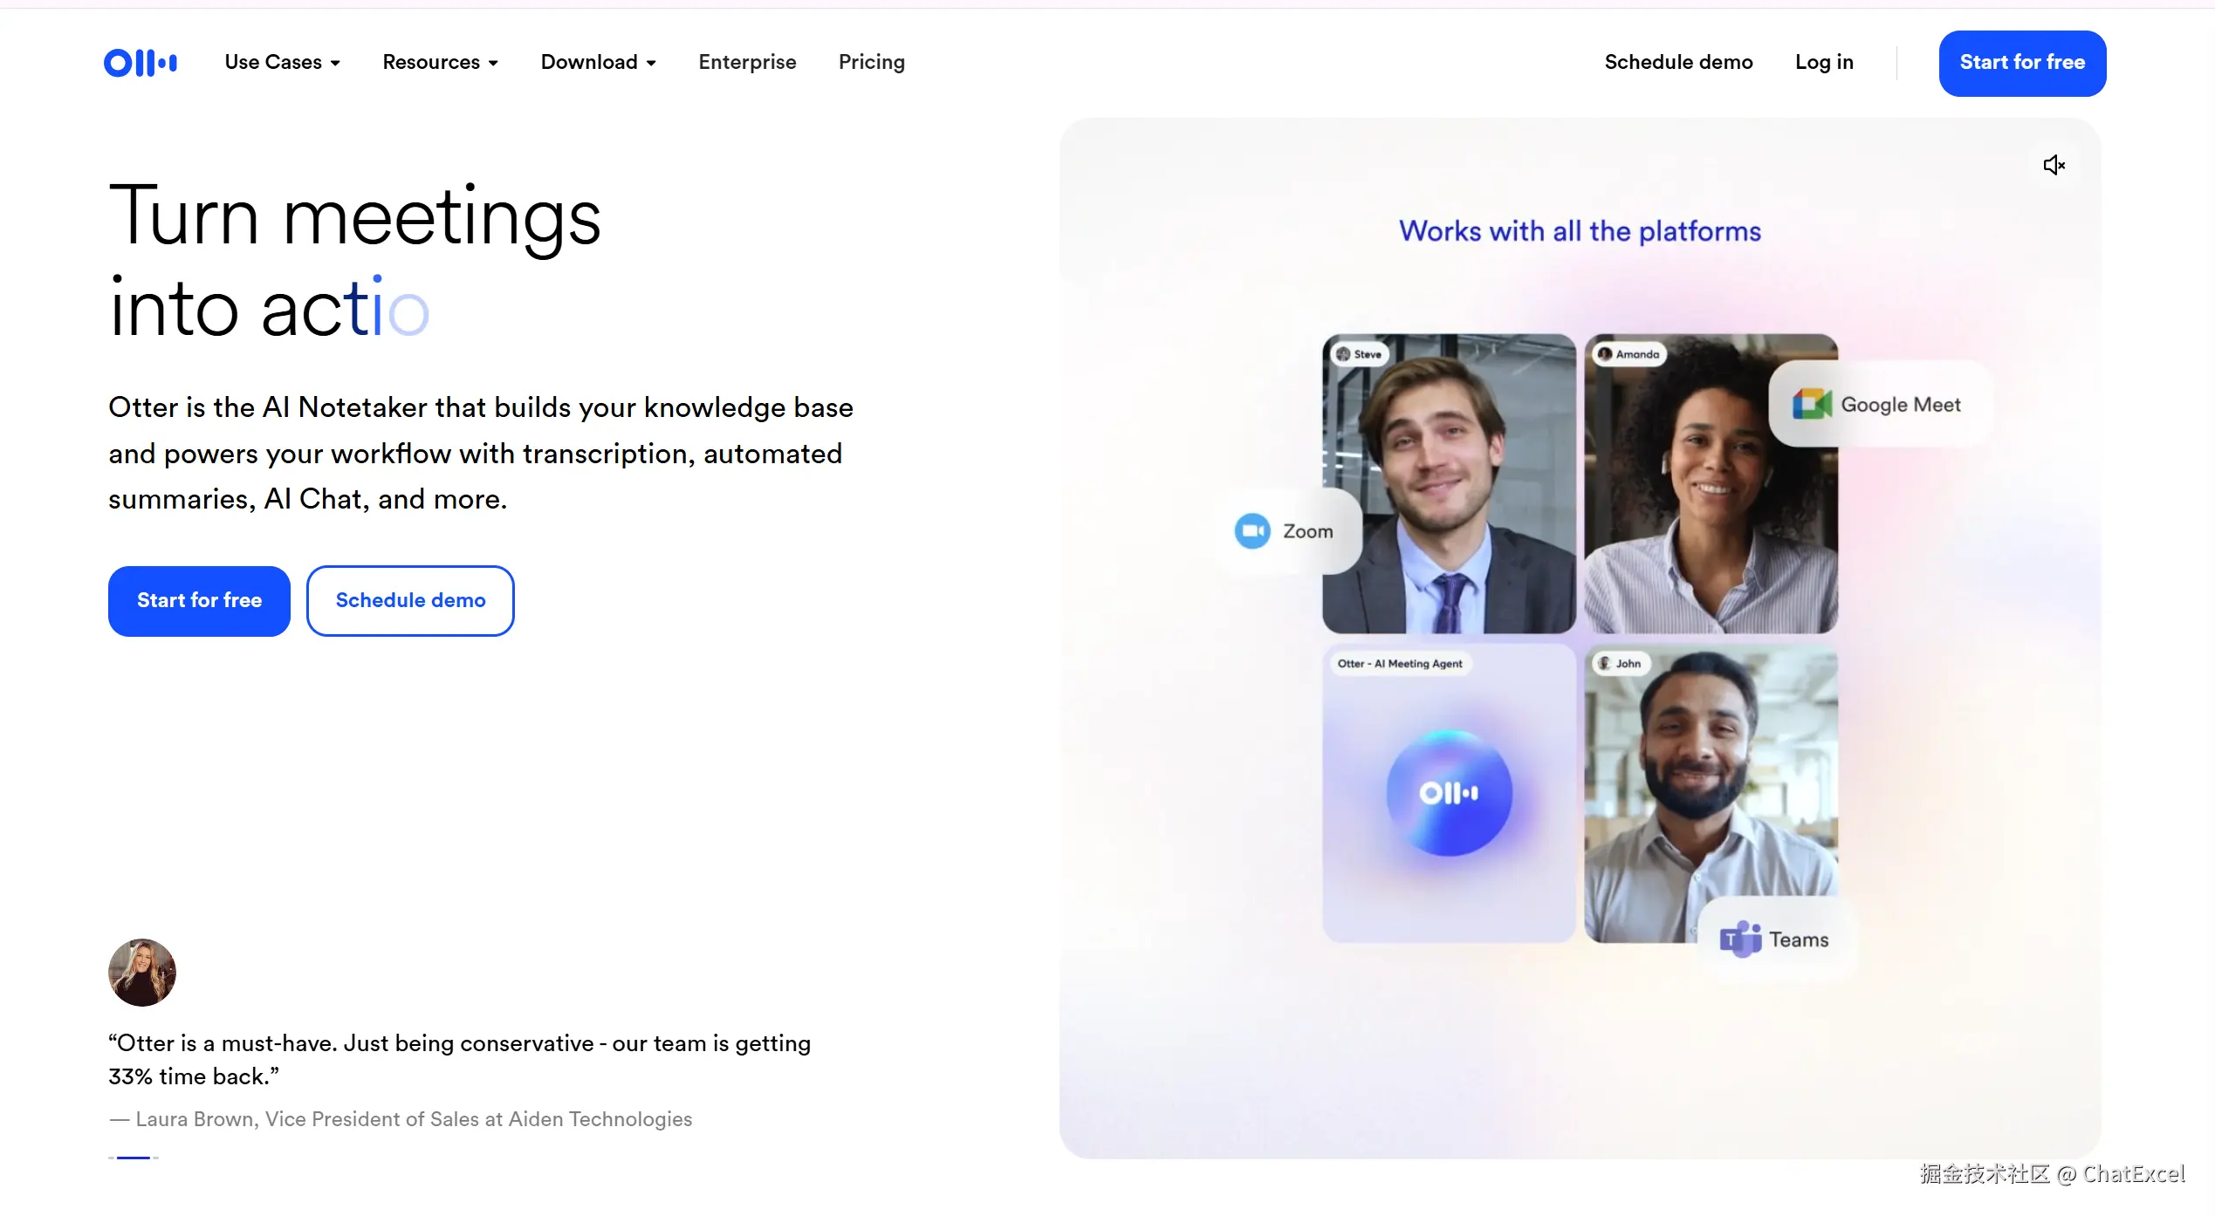Screen dimensions: 2215x1216
Task: Unmute the video with speaker icon
Action: (x=2054, y=165)
